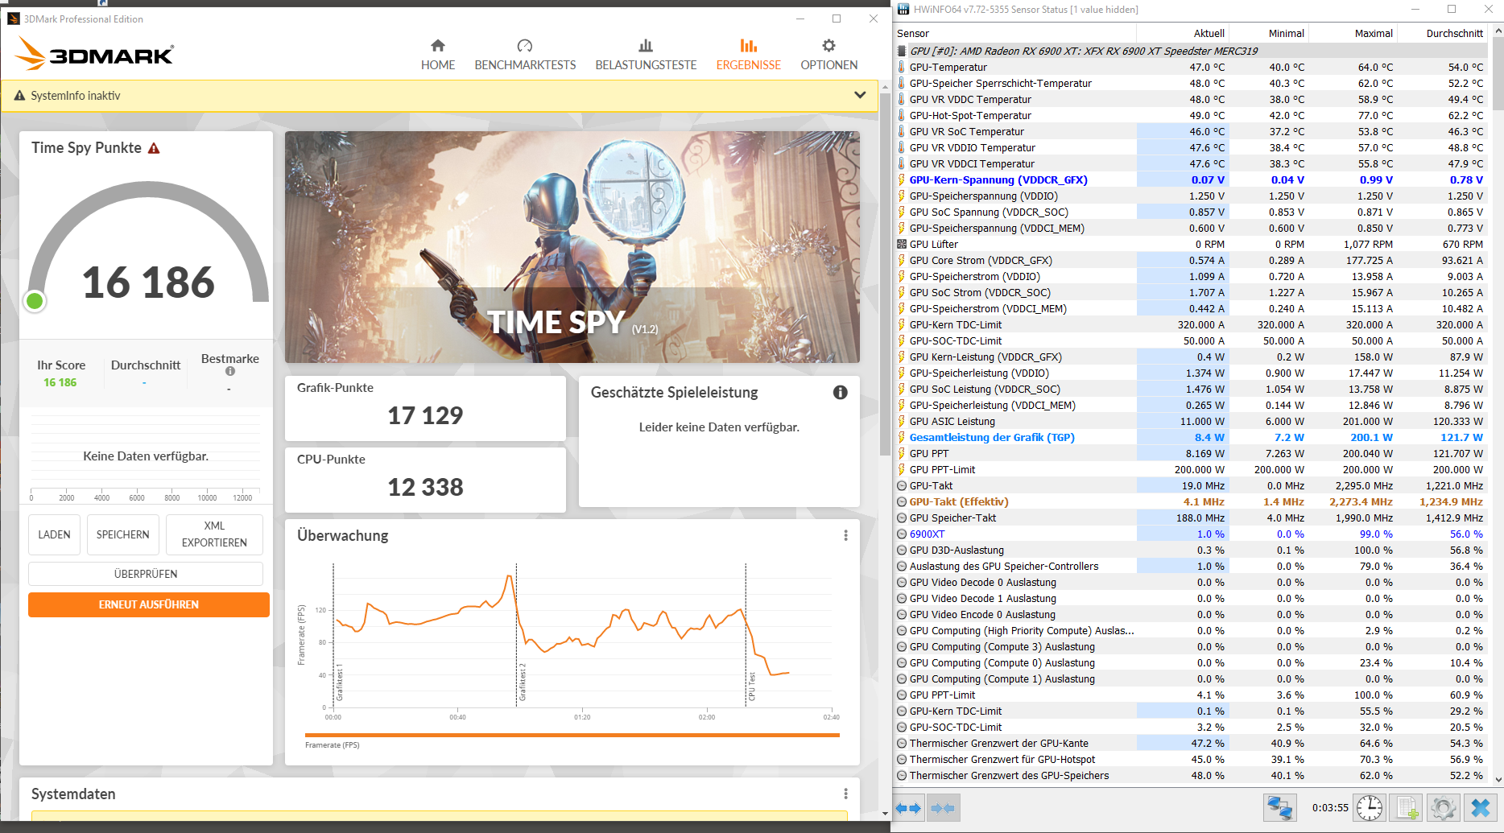
Task: Click the orange Framerate (FPS) legend bar
Action: click(x=572, y=735)
